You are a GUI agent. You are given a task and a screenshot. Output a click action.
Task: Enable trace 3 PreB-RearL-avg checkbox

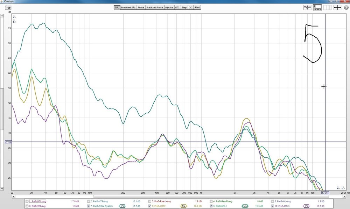click(150, 201)
